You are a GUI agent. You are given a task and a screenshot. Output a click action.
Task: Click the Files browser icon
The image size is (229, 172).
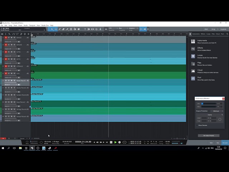[x=193, y=63]
